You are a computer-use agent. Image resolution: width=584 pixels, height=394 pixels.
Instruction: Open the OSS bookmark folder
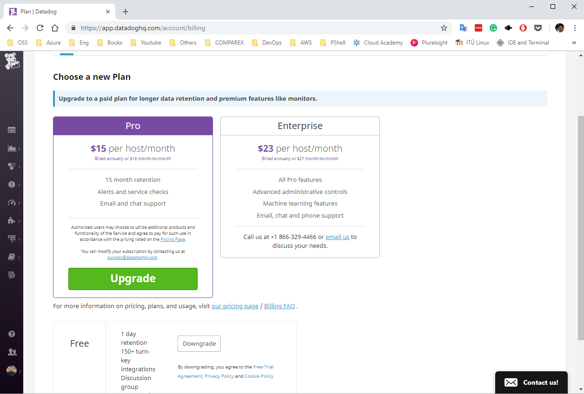(18, 43)
